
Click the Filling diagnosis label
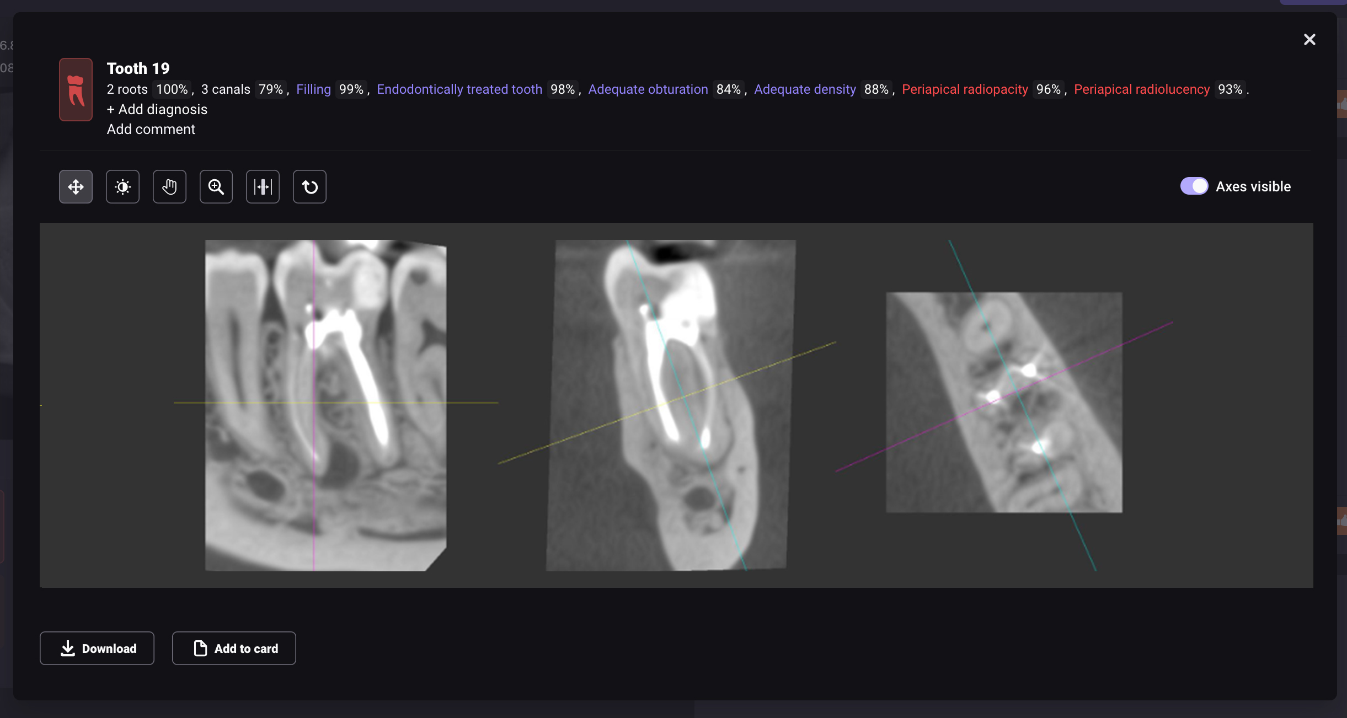[x=313, y=89]
